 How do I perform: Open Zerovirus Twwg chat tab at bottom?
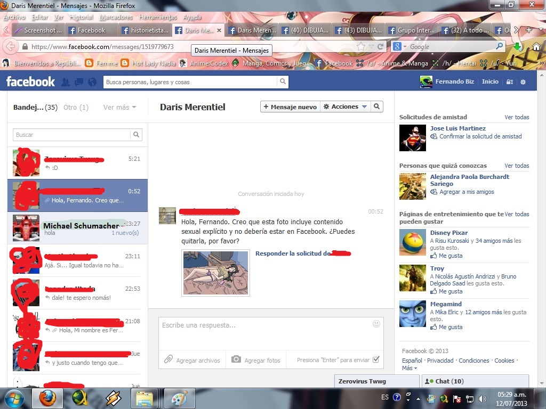377,381
